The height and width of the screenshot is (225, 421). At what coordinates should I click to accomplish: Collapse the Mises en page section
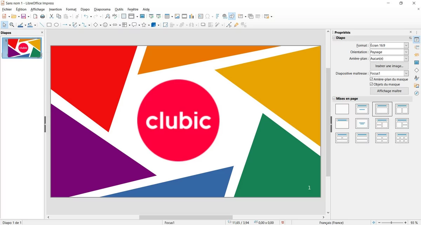(x=334, y=99)
